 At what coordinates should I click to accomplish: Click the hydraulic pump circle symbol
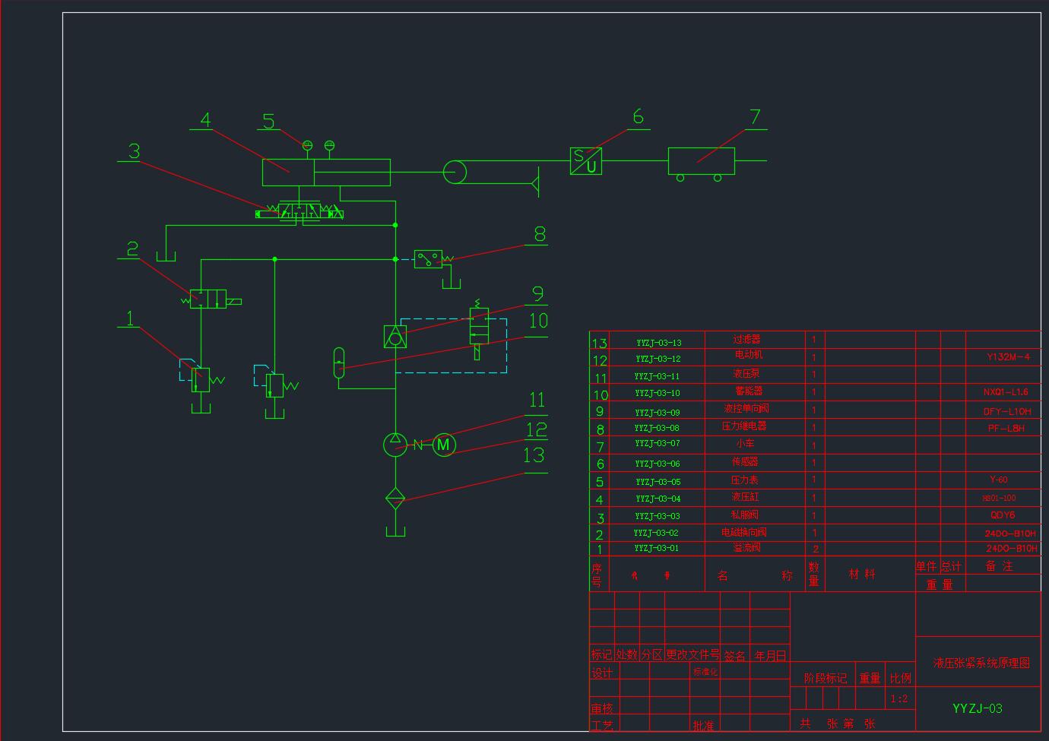395,445
